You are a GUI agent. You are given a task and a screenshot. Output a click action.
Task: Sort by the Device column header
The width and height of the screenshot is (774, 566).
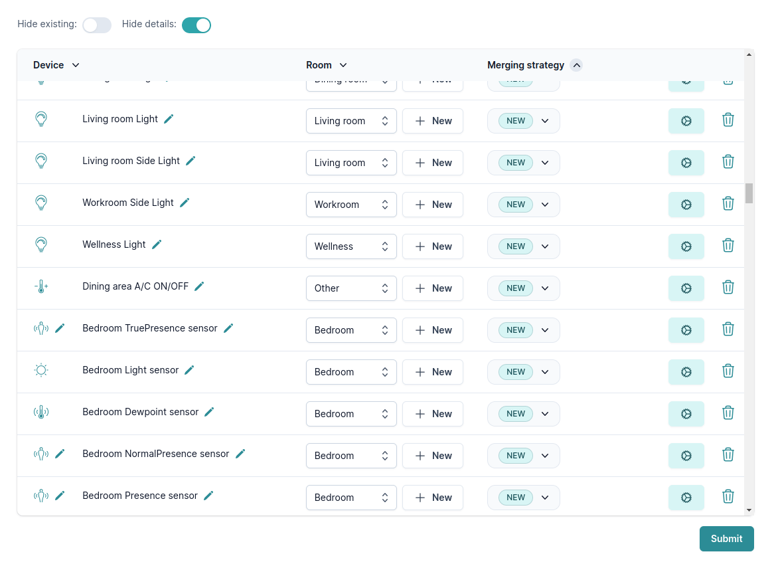(x=56, y=65)
